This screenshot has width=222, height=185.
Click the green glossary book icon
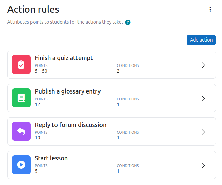click(21, 98)
